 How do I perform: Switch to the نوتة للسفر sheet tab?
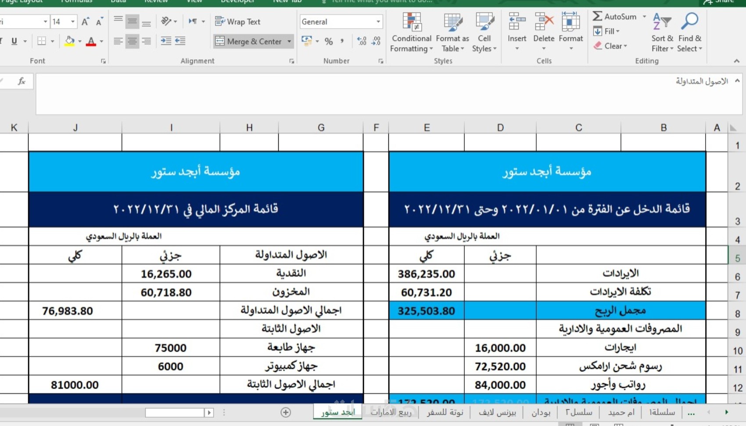445,412
